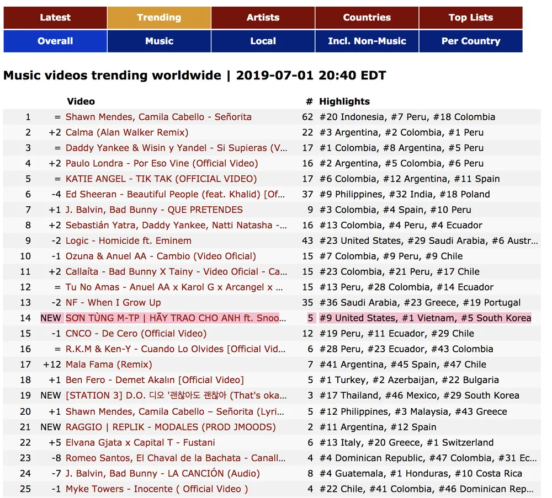Select the Incl. Non-Music sub-tab
The width and height of the screenshot is (552, 498).
click(x=367, y=41)
